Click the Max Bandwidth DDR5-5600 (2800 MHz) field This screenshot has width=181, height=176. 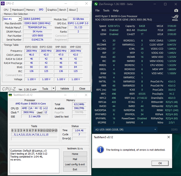[x=38, y=23]
